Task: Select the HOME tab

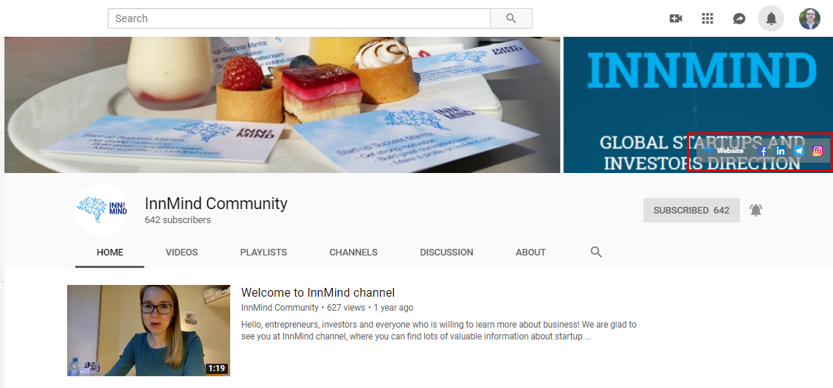Action: [x=110, y=253]
